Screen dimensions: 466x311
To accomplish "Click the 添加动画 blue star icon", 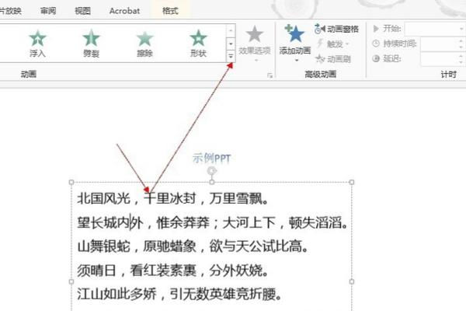I will [x=294, y=33].
